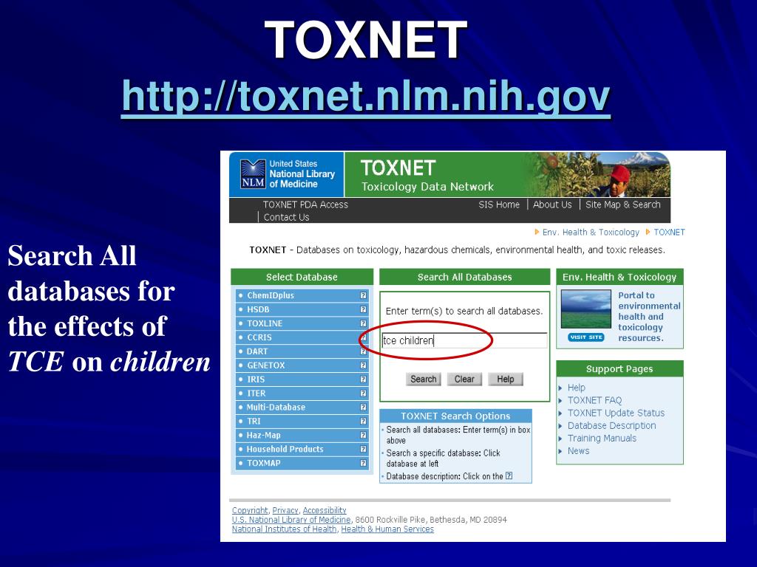
Task: Go to SIS Home
Action: click(x=499, y=205)
